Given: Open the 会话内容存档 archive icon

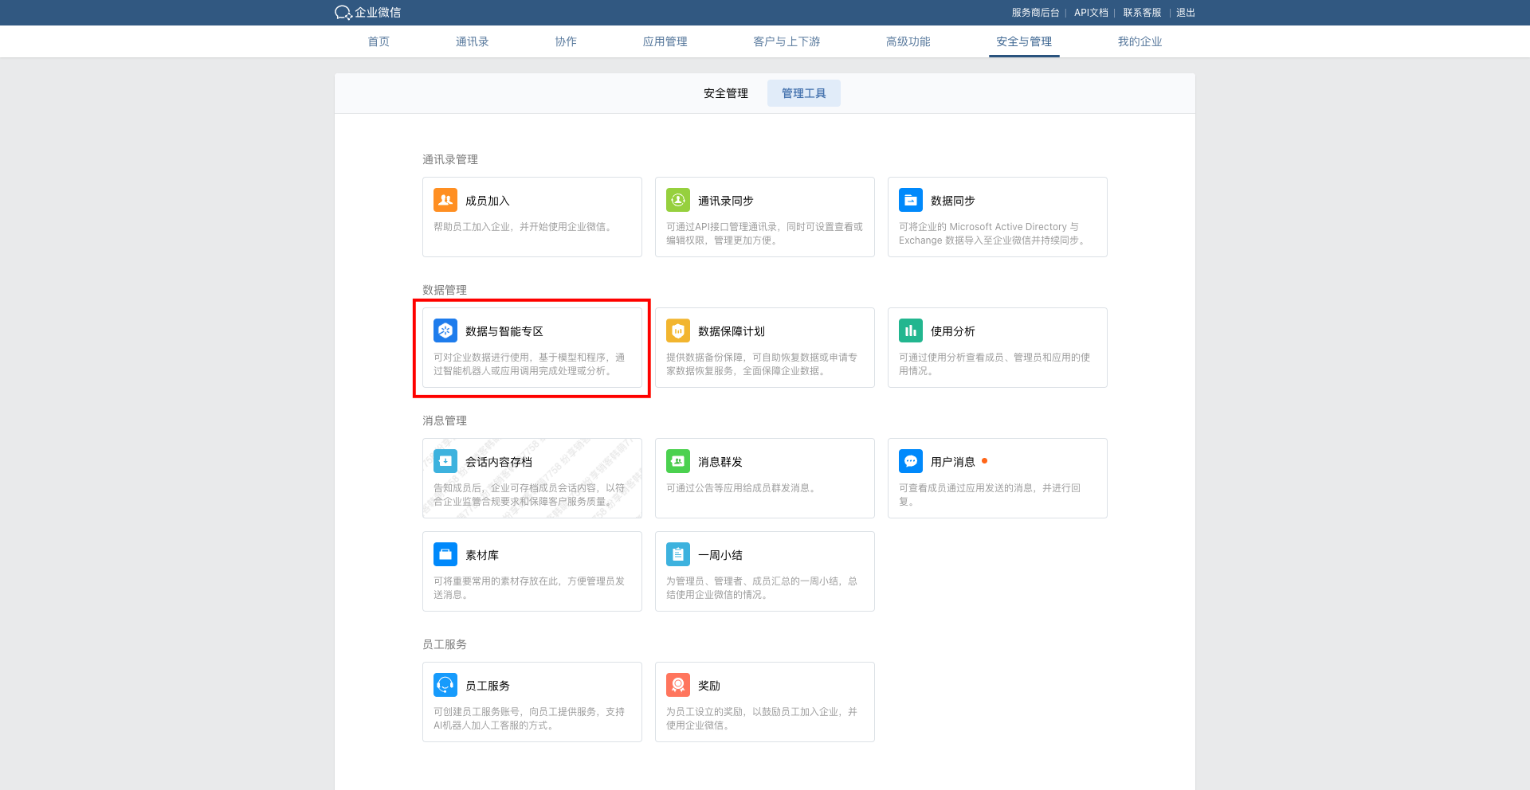Looking at the screenshot, I should [x=445, y=461].
